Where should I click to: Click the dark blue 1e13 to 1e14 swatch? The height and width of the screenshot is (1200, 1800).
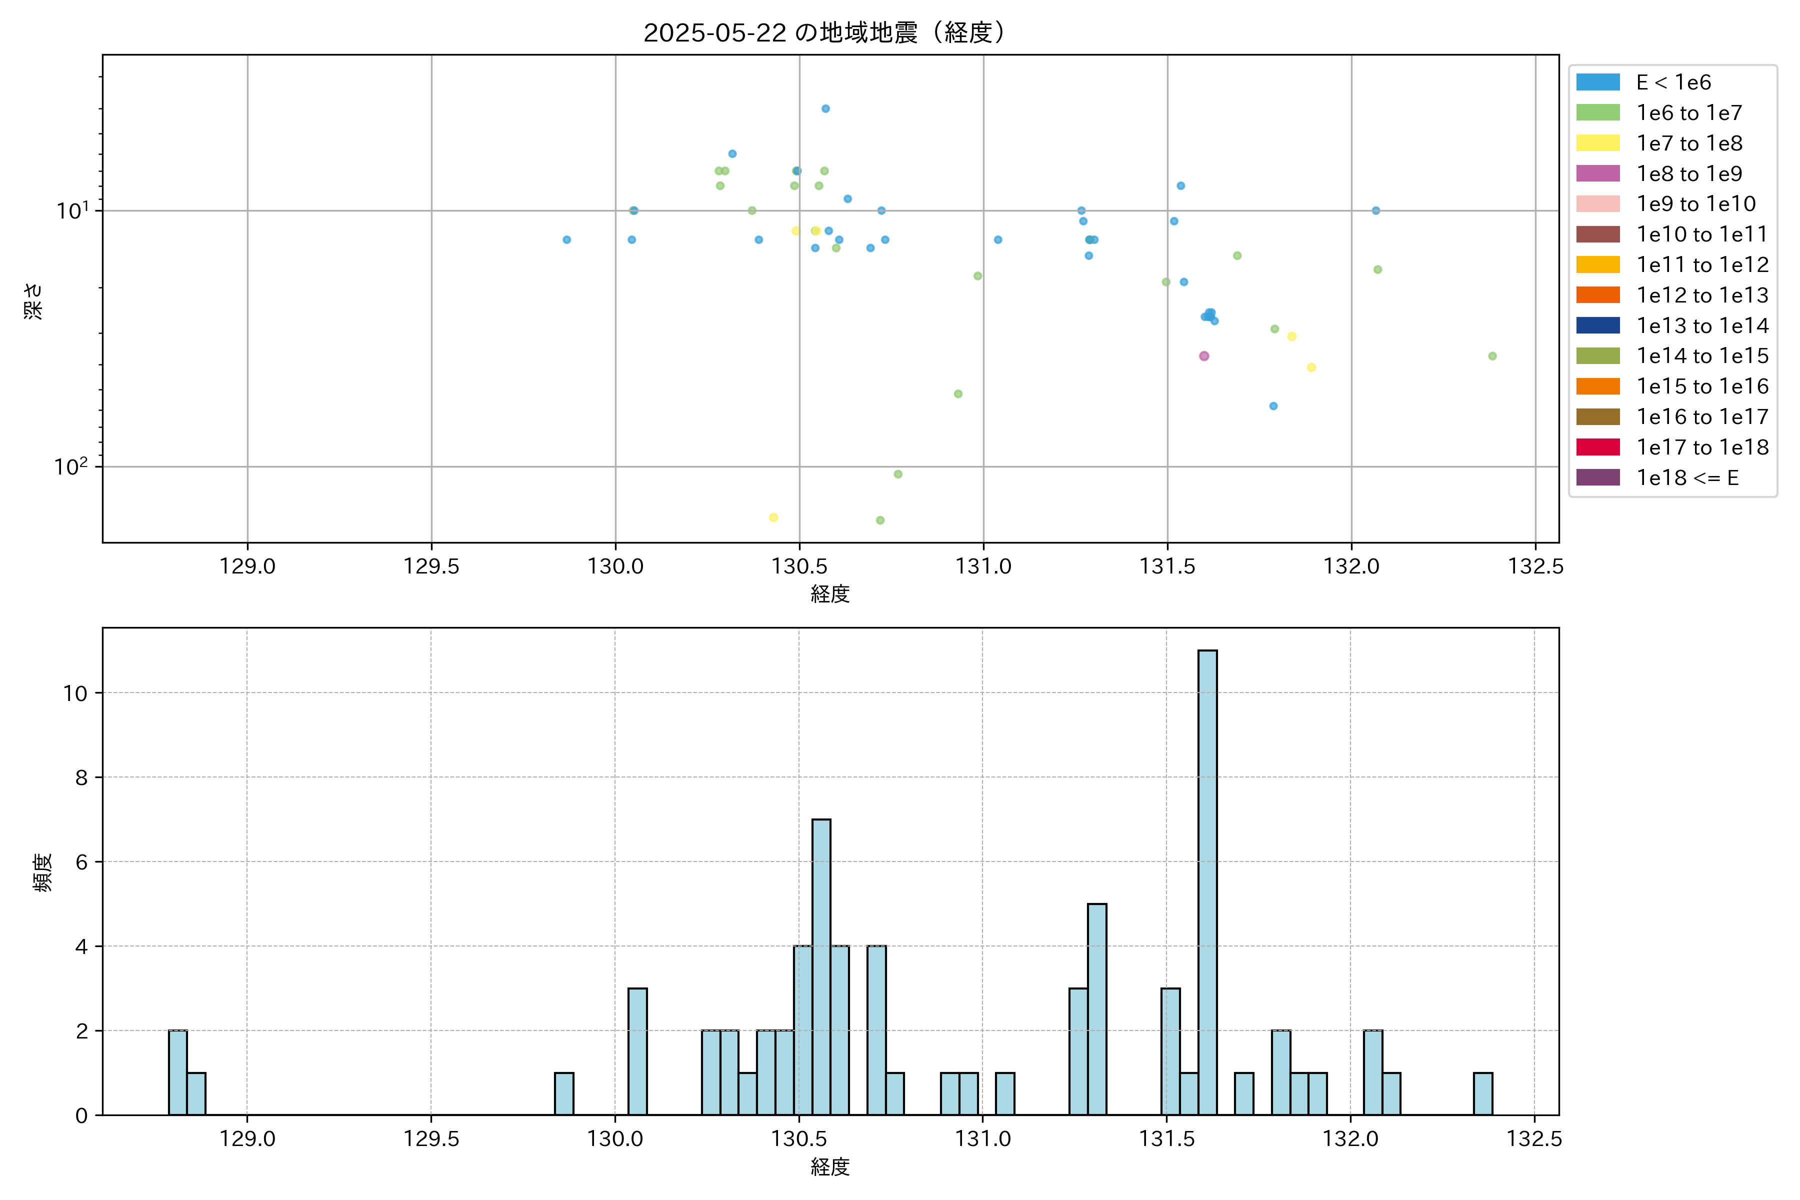[1598, 326]
